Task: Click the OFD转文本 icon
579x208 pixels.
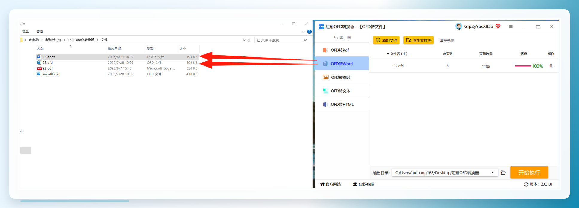Action: (x=325, y=91)
